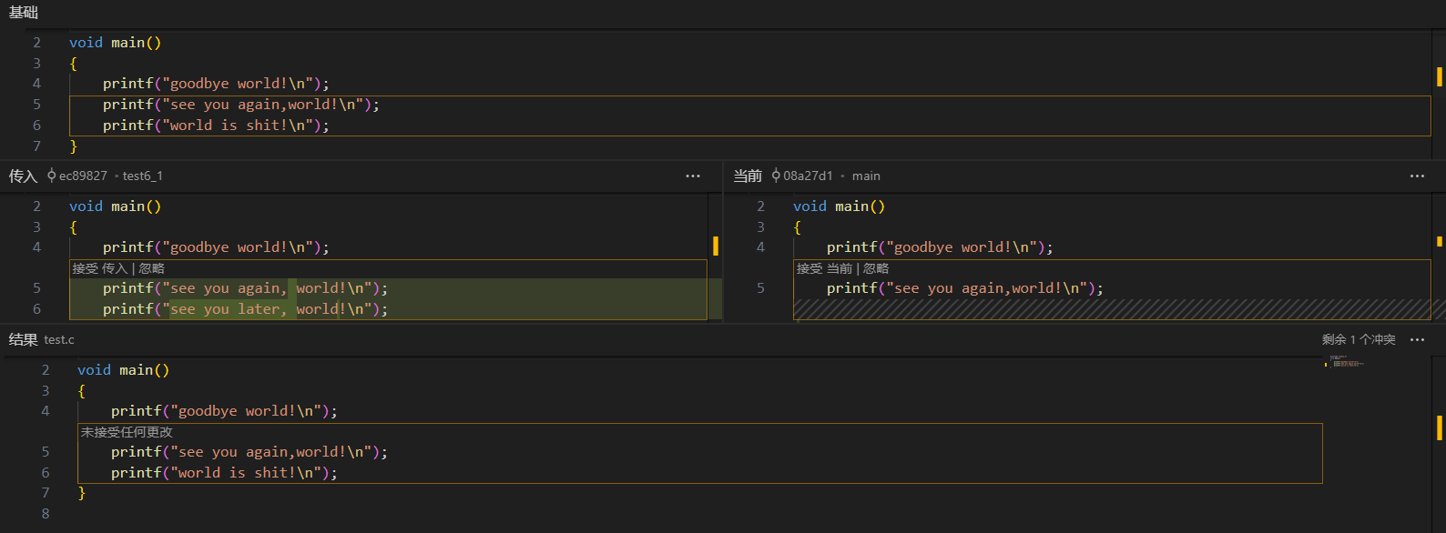
Task: Click commit hash 08a27d1
Action: tap(808, 176)
